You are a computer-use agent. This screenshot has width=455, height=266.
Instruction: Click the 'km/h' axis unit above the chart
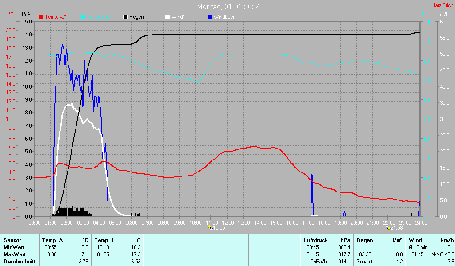click(443, 15)
